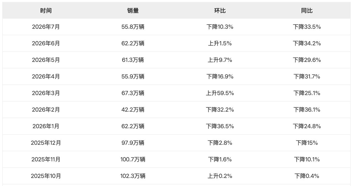Image resolution: width=353 pixels, height=186 pixels.
Task: Select the 下降10.1% cell
Action: click(307, 159)
